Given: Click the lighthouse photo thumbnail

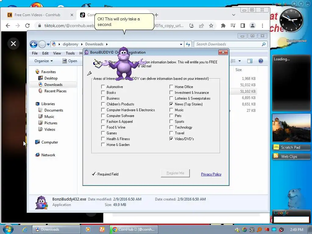Looking at the screenshot, I should click(x=291, y=128).
